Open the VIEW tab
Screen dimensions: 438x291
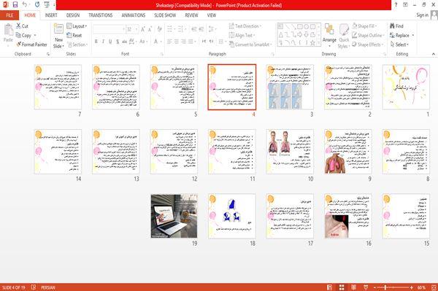click(x=212, y=15)
